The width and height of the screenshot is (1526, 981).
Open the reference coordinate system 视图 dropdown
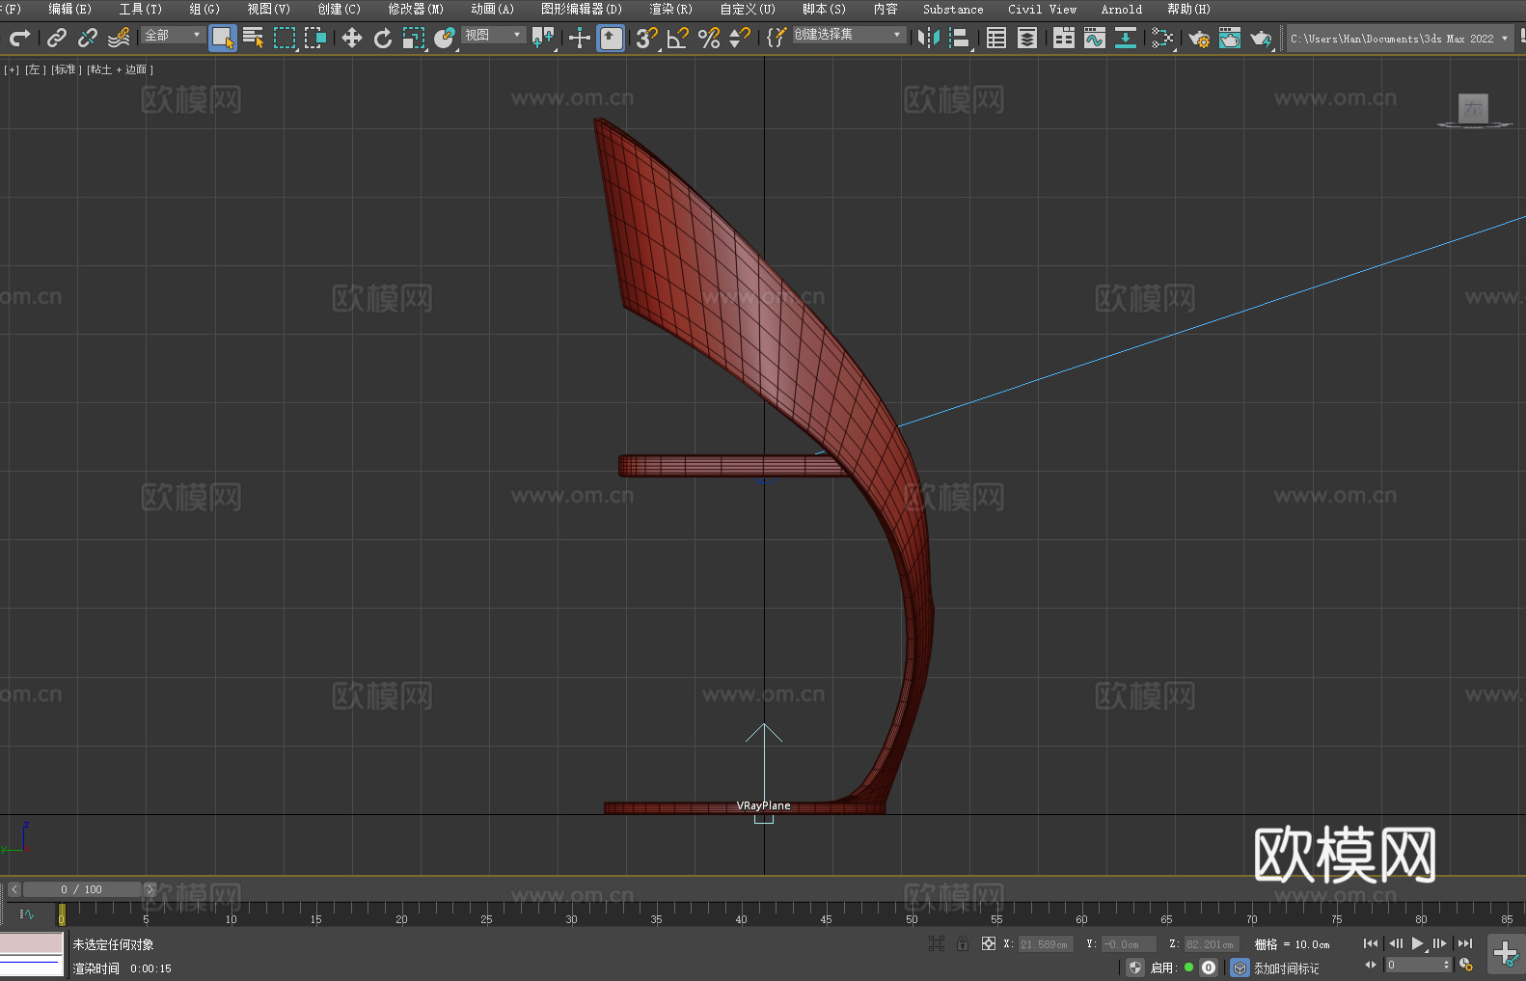coord(493,35)
